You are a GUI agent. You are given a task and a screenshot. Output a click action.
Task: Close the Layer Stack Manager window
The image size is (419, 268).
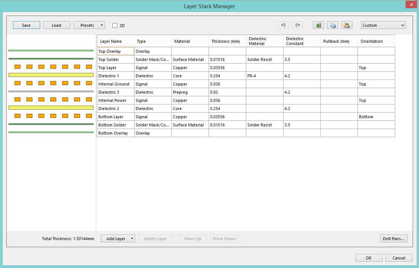(x=410, y=5)
